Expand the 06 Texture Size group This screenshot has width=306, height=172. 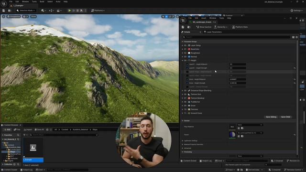183,95
